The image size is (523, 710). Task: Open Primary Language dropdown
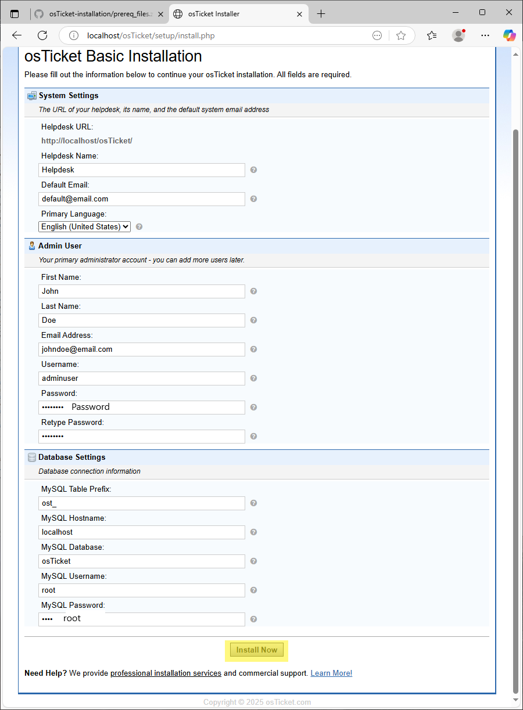click(85, 227)
